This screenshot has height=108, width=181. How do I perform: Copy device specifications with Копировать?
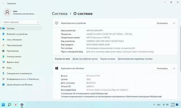point(162,23)
